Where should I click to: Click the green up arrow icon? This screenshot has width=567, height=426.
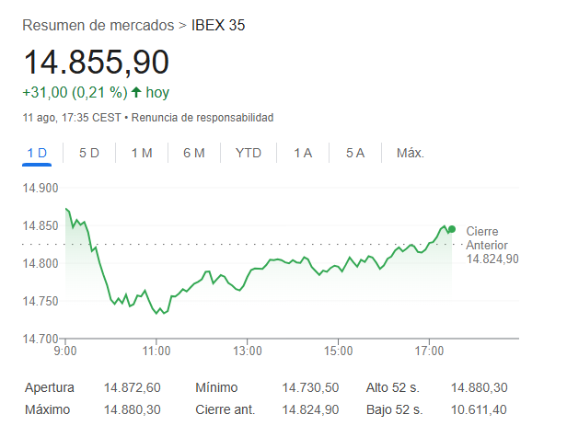(x=136, y=92)
